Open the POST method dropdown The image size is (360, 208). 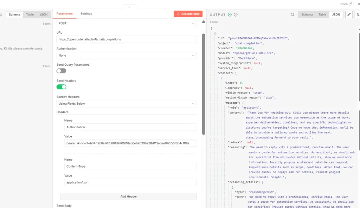coord(127,23)
